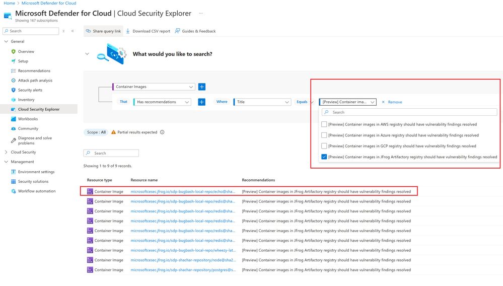Click the sidebar Search input field
Image resolution: width=503 pixels, height=286 pixels.
click(31, 31)
